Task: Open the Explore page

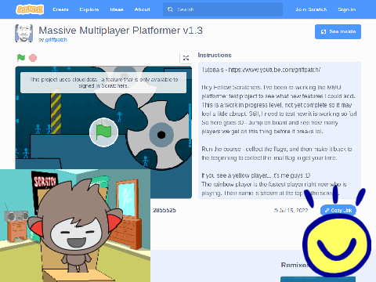Action: coord(89,9)
